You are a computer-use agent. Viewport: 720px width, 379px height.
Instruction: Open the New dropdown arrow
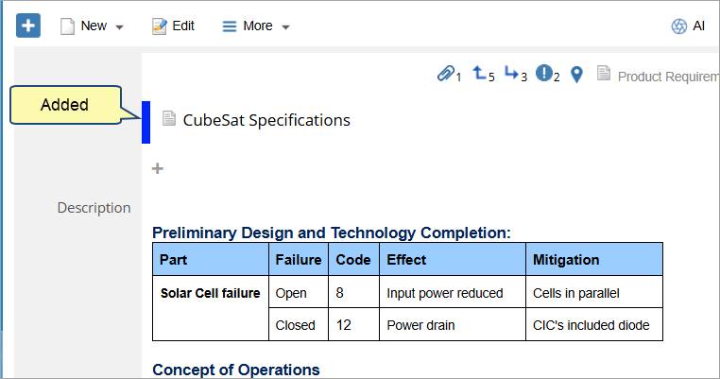(119, 27)
